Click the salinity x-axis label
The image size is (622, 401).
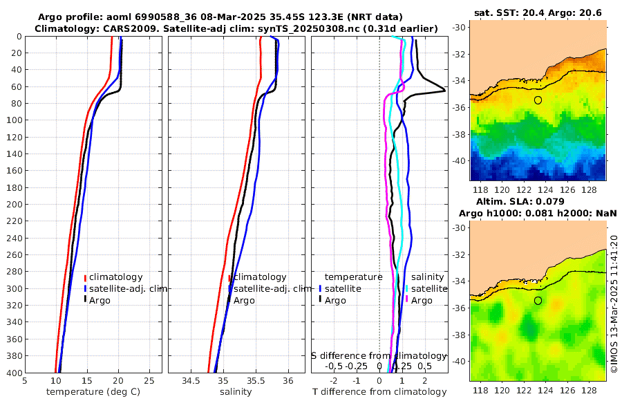(x=236, y=392)
